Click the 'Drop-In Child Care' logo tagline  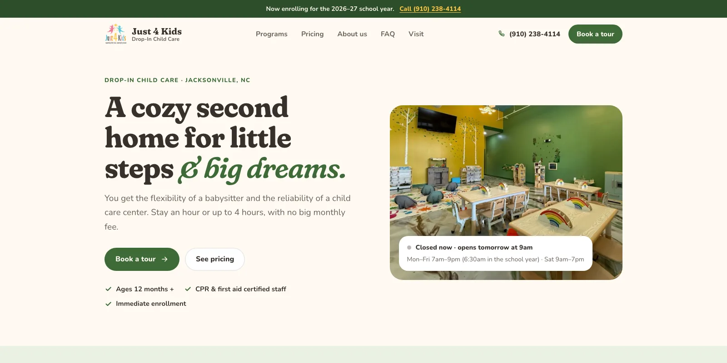155,39
